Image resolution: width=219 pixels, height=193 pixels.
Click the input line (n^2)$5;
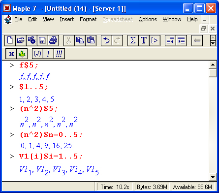39,109
